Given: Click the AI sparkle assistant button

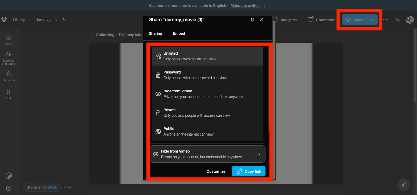Looking at the screenshot, I should tap(403, 185).
